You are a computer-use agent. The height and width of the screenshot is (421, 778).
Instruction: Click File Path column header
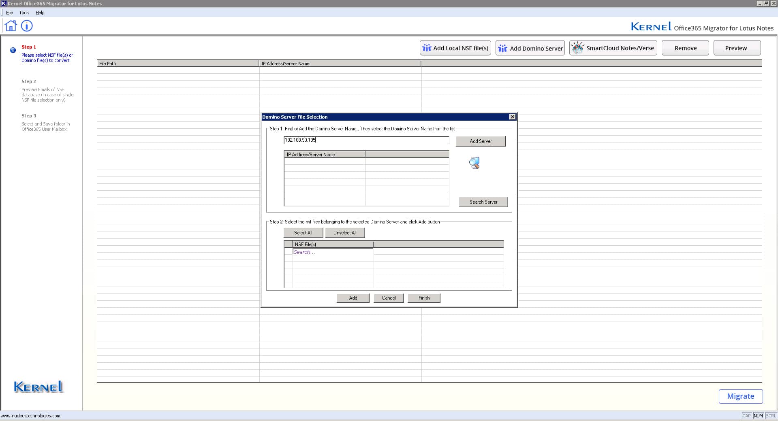pos(178,64)
